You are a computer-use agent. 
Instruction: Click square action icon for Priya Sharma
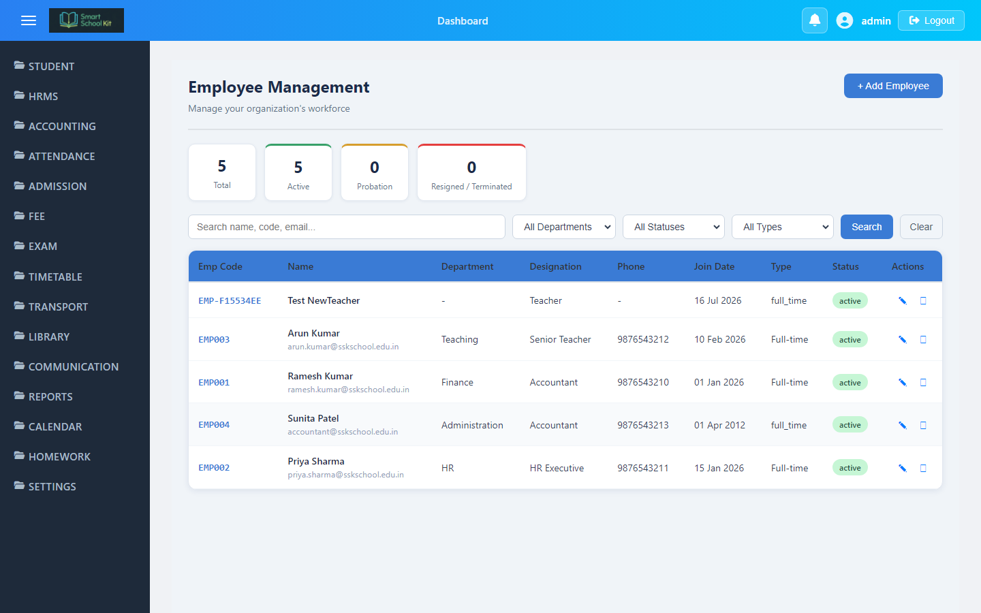point(924,468)
